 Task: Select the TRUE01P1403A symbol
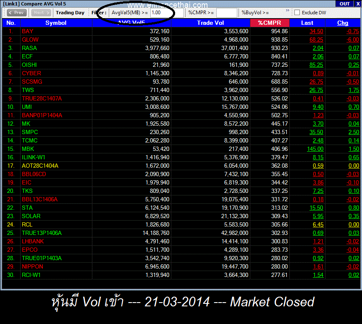coord(42,258)
